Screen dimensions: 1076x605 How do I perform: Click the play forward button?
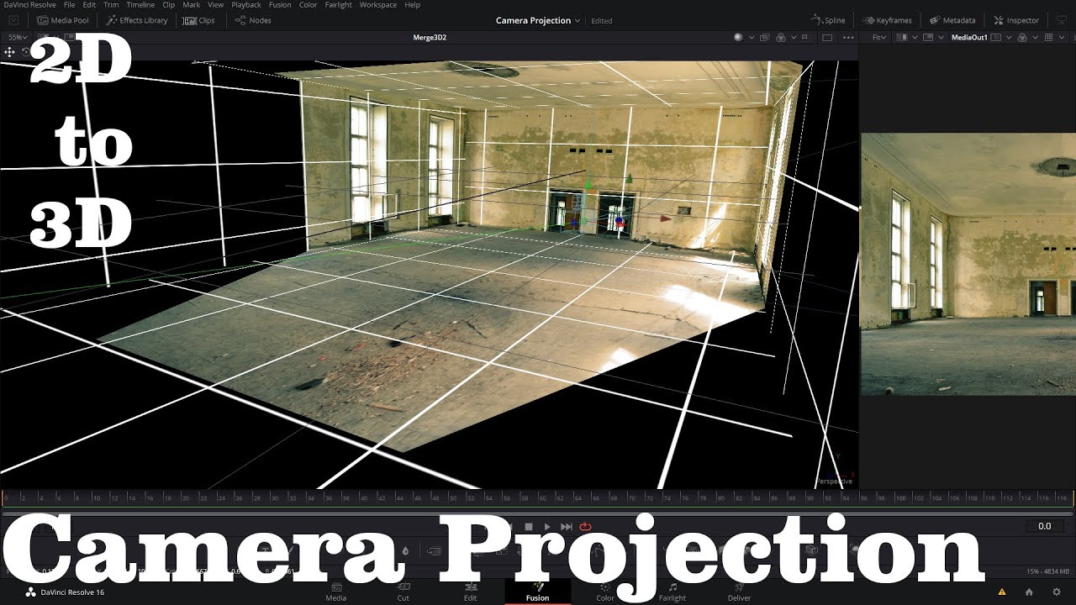click(x=547, y=527)
